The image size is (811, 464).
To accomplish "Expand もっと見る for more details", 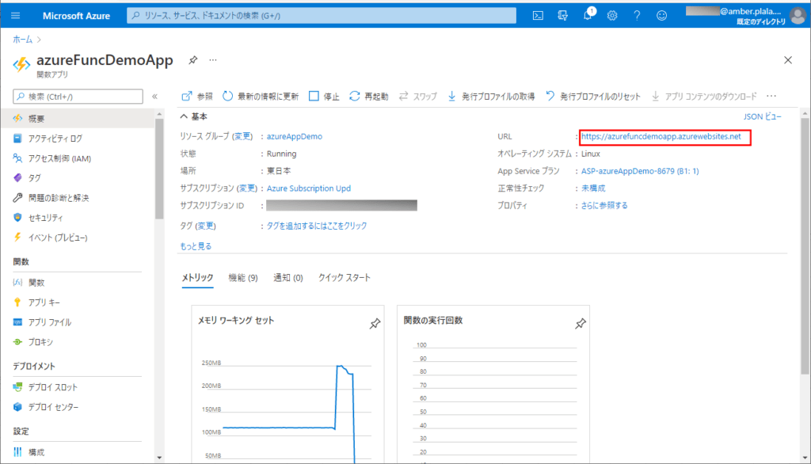I will pos(193,246).
